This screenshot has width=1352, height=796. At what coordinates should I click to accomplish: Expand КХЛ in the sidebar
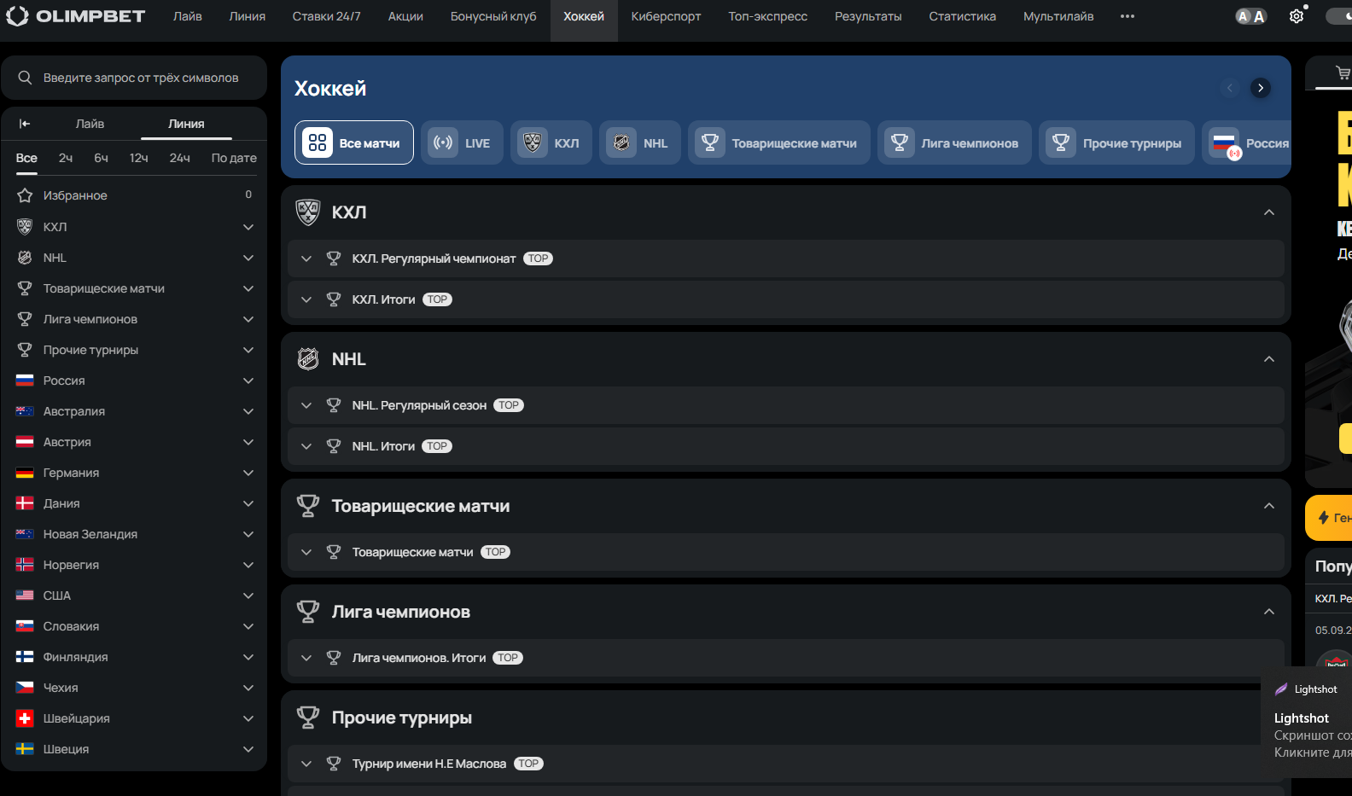click(x=248, y=227)
